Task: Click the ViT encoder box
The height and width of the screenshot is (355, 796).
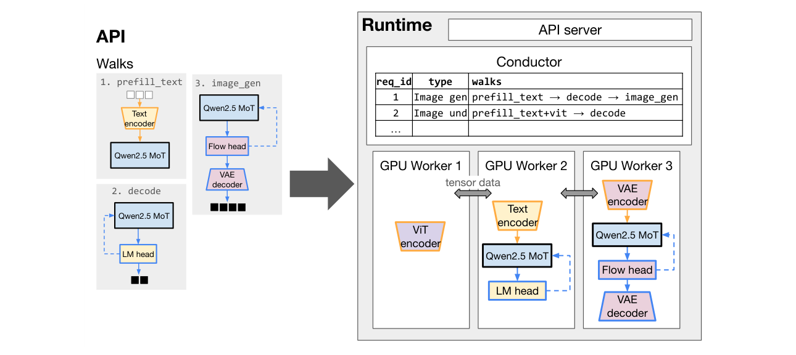Action: tap(420, 237)
